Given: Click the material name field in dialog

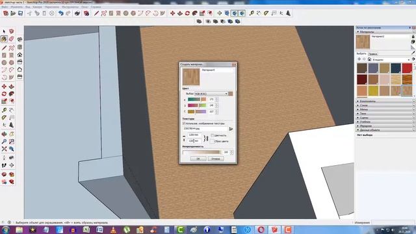Looking at the screenshot, I should tap(218, 70).
